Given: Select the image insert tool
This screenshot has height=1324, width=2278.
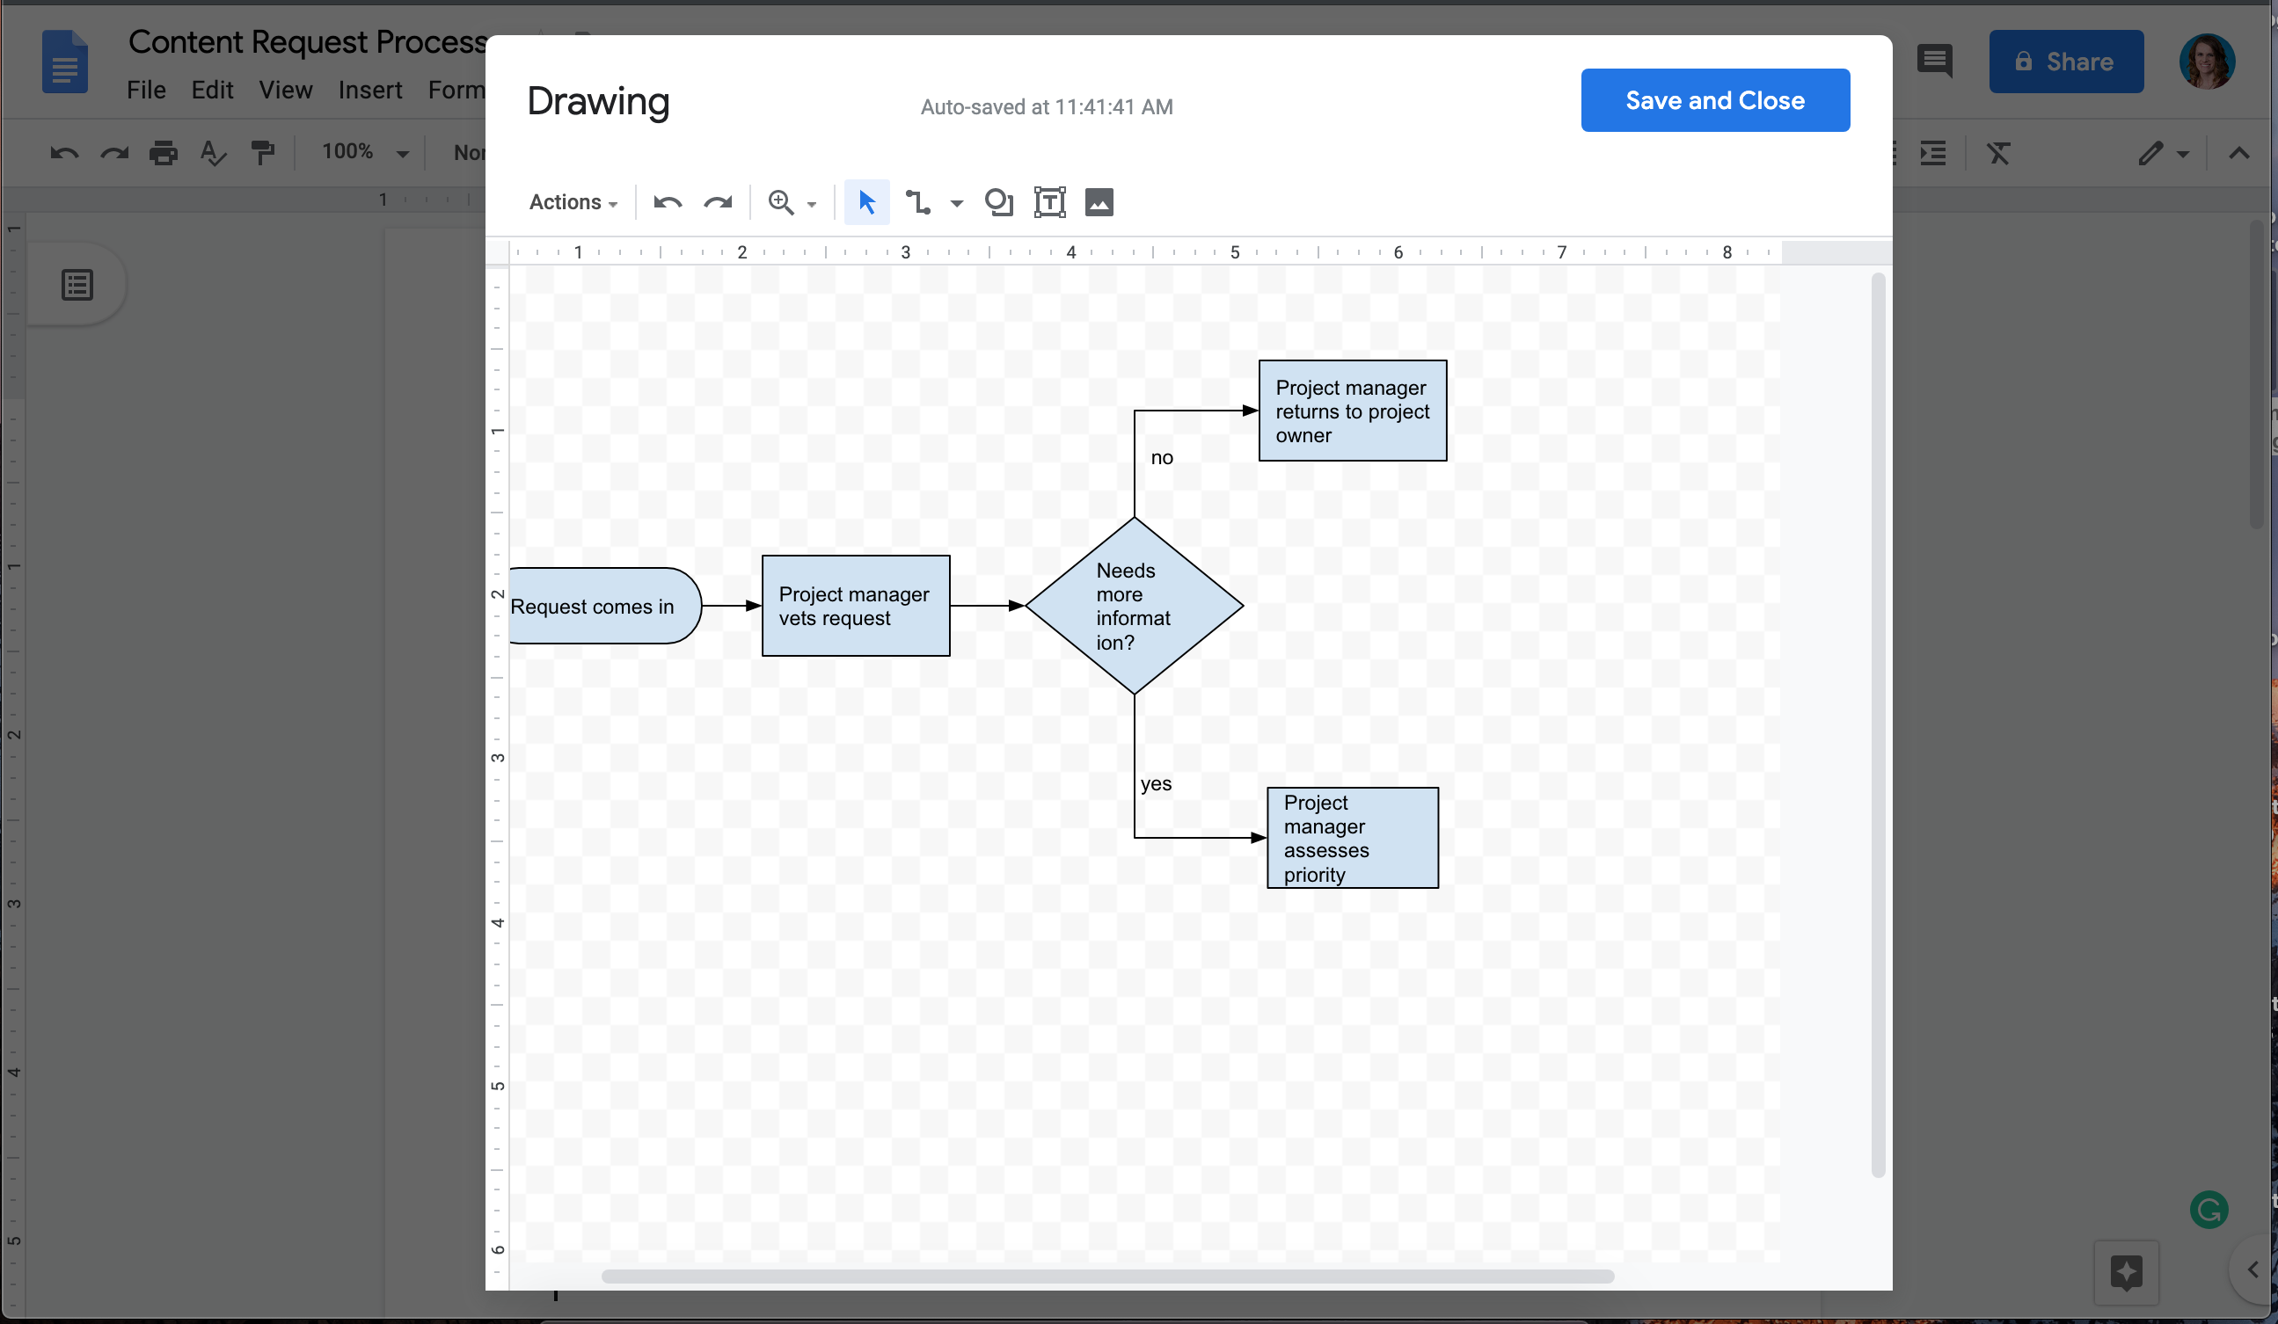Looking at the screenshot, I should coord(1098,201).
